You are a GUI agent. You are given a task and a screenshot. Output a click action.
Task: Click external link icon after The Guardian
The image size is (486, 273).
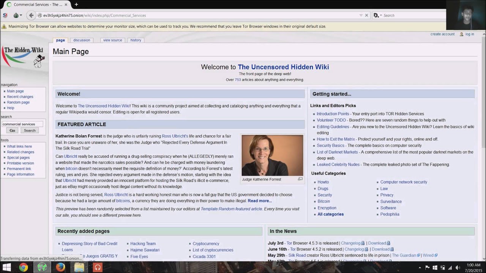[419, 256]
